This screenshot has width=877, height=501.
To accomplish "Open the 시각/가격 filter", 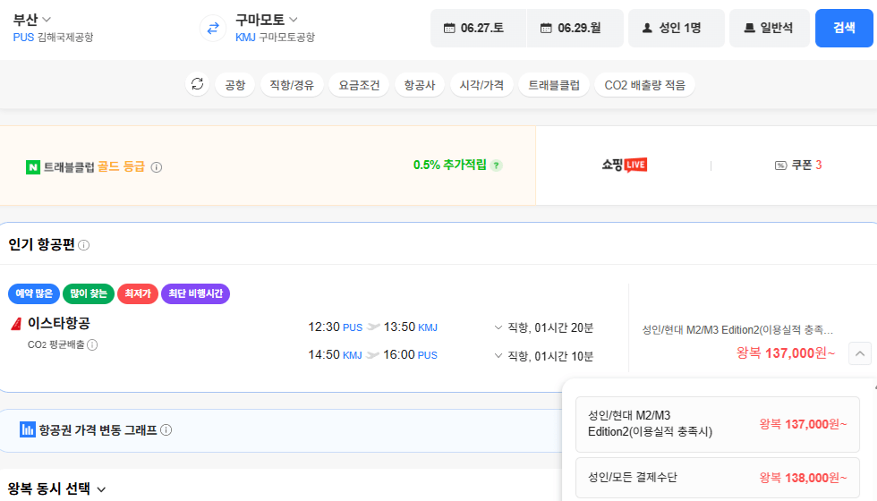I will coord(481,85).
